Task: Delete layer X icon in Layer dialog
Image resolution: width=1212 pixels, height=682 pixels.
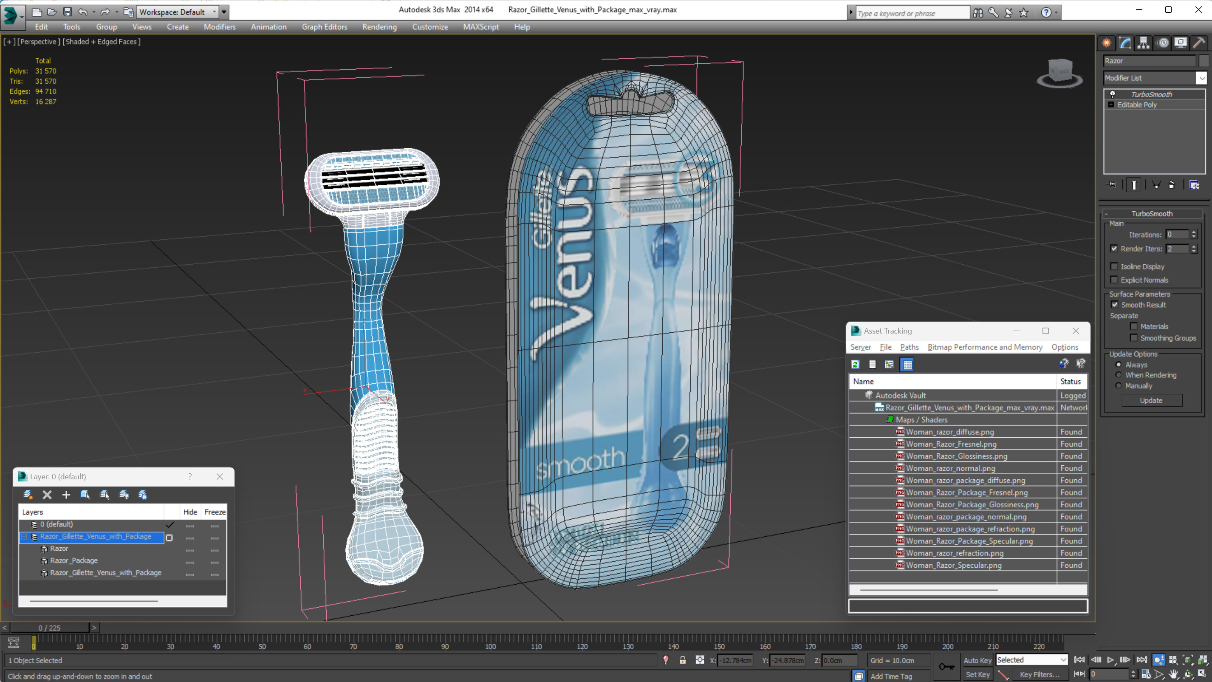Action: [x=47, y=495]
